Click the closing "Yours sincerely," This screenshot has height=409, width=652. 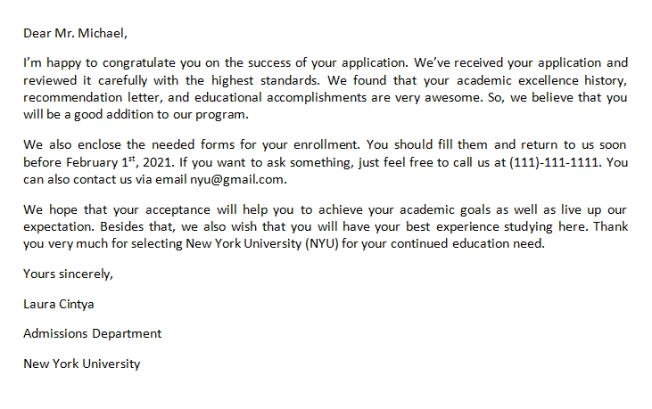tap(69, 274)
